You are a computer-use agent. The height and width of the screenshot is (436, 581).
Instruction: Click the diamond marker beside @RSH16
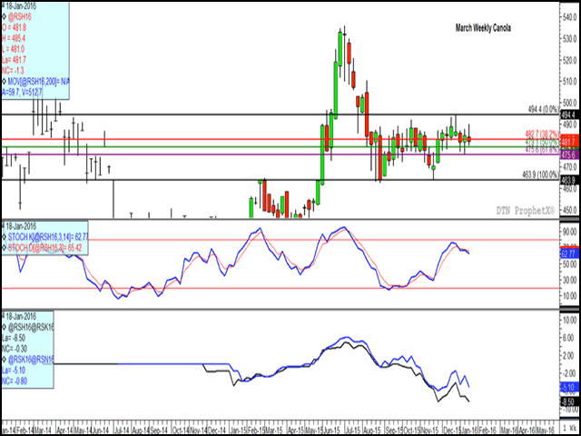[x=4, y=17]
